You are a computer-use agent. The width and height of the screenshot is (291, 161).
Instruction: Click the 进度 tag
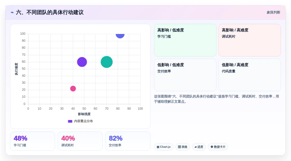coord(199,147)
